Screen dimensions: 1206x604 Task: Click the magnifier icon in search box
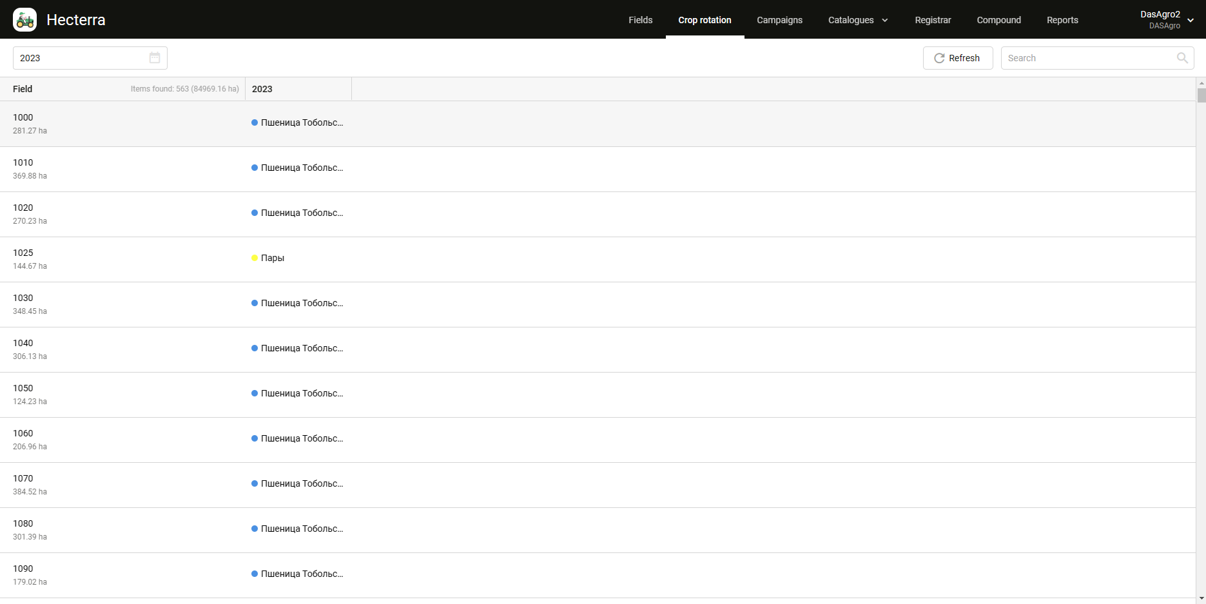pos(1182,58)
